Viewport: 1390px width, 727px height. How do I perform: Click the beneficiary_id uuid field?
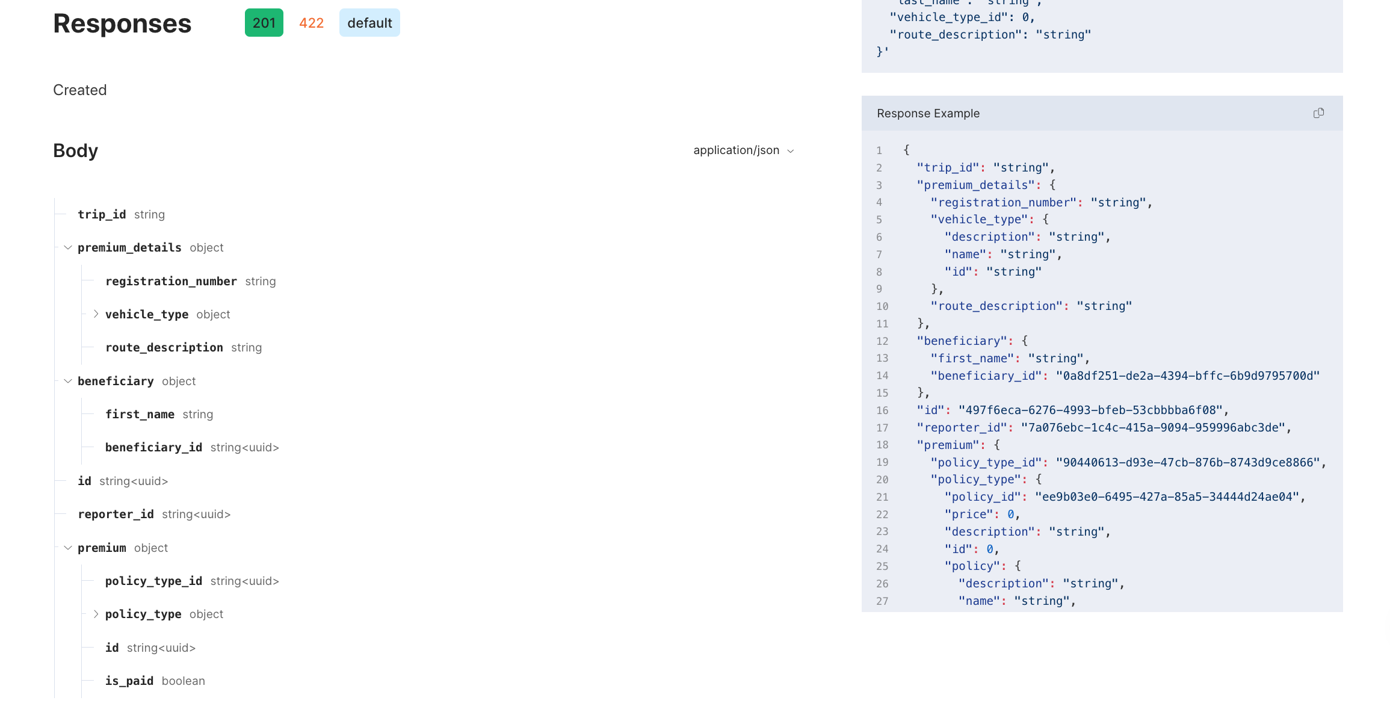click(x=153, y=447)
